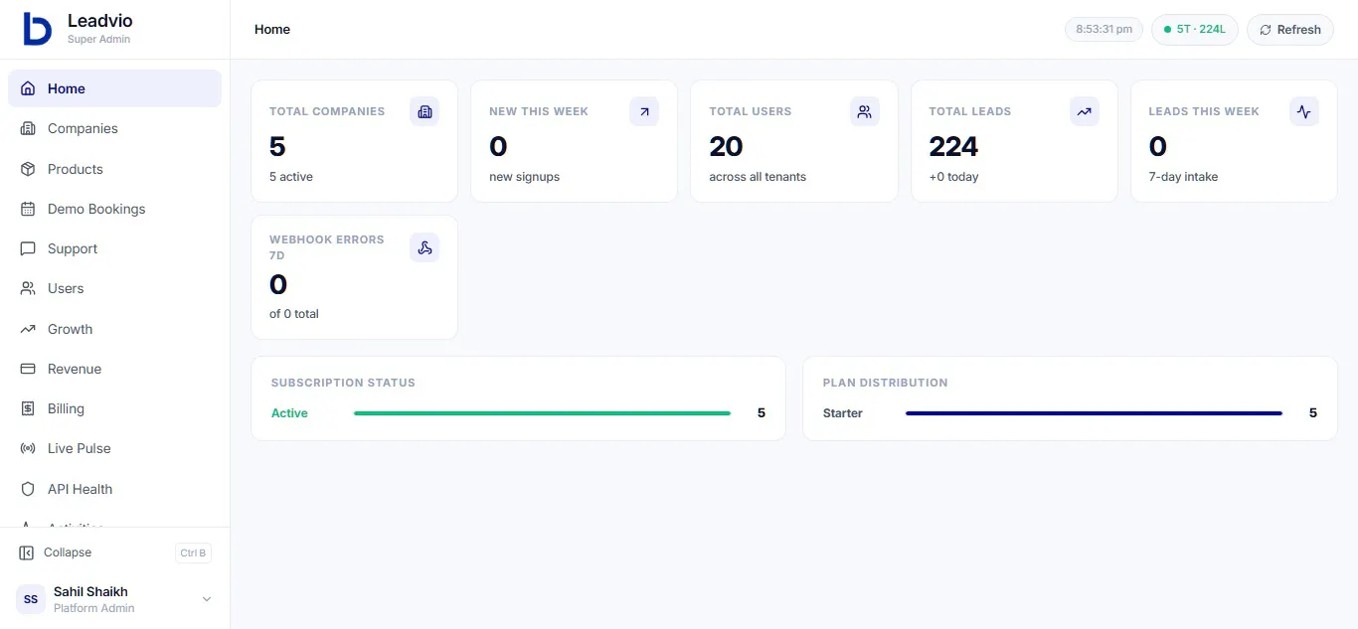Click the SS avatar badge
Screen dimensions: 1358x629
(x=31, y=599)
